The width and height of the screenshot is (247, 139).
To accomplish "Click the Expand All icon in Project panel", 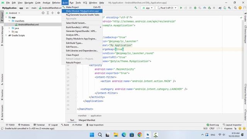I will (x=48, y=13).
